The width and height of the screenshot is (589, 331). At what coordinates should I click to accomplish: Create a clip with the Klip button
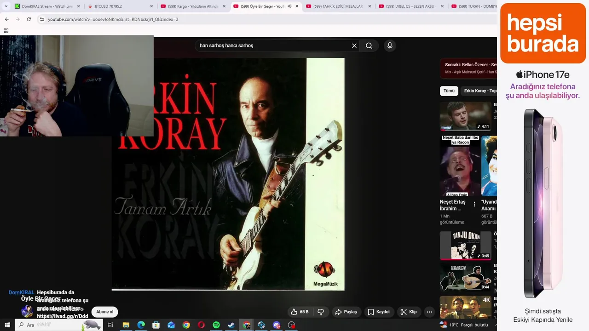(x=409, y=312)
